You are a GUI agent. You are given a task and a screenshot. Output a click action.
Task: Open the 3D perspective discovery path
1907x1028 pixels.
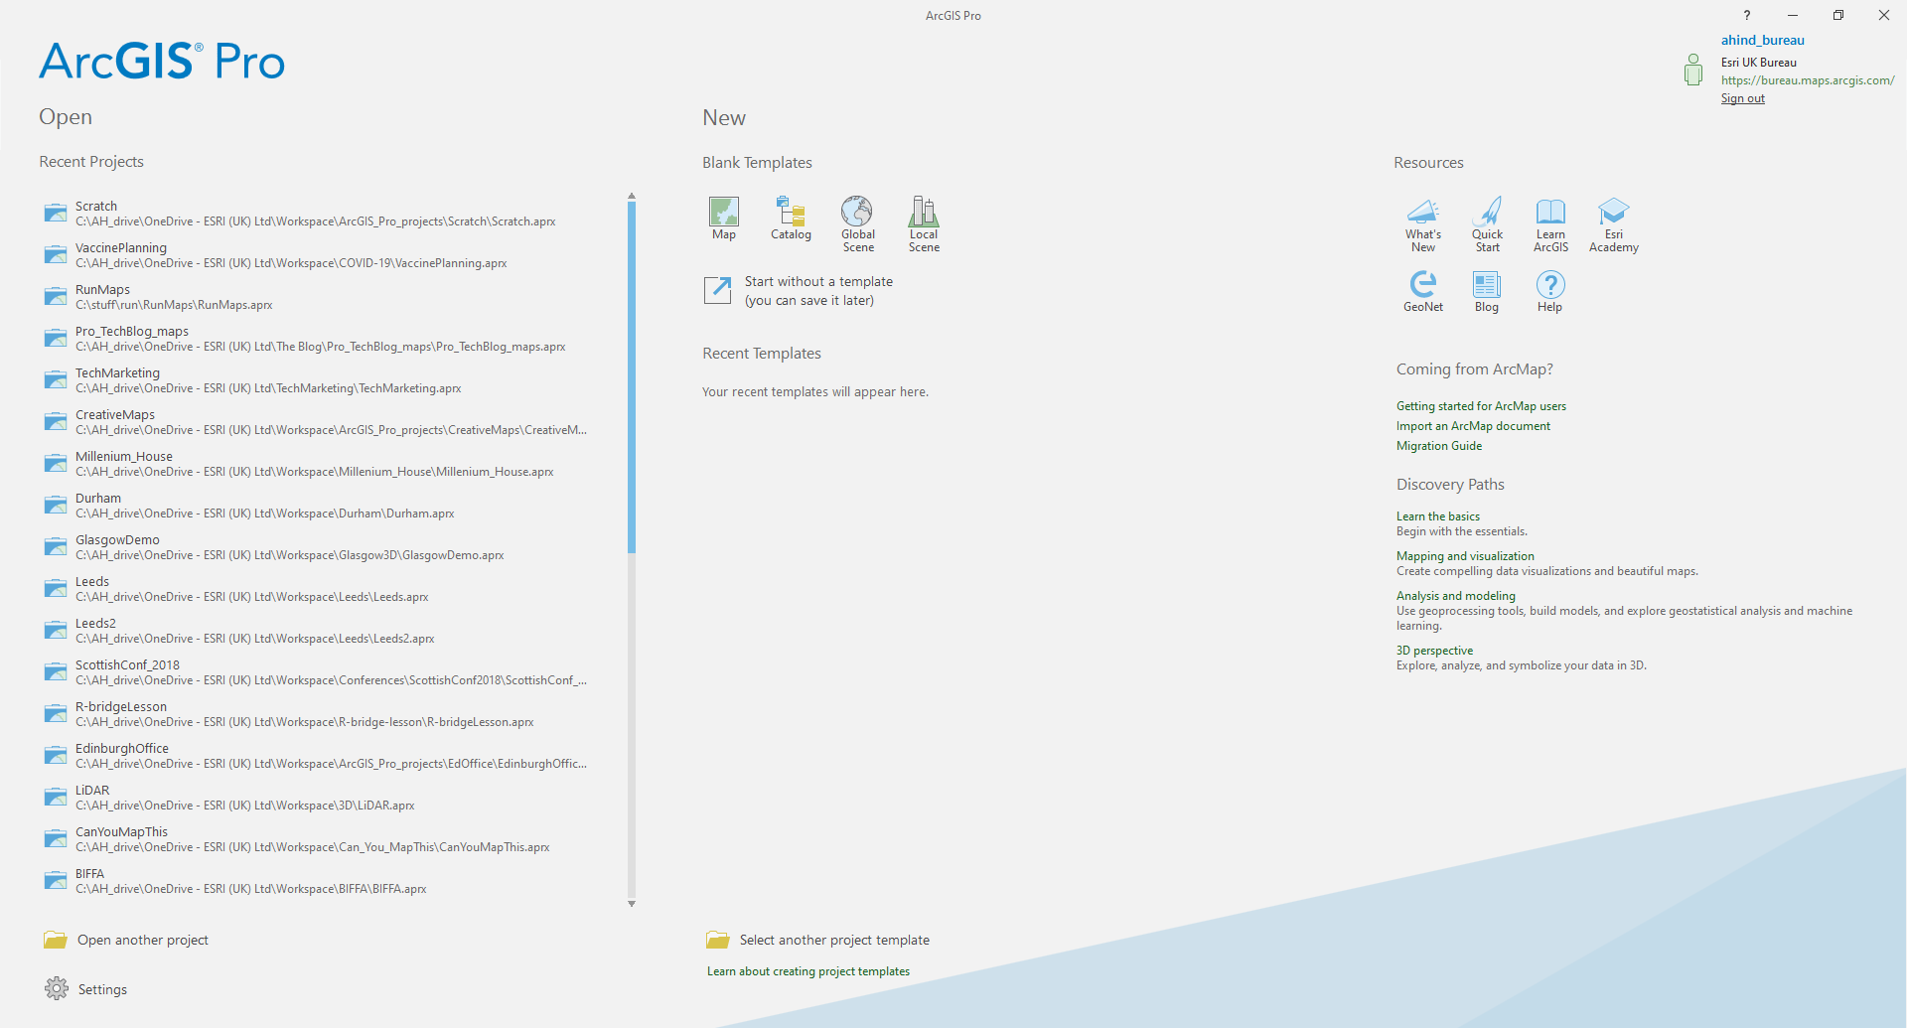(1435, 651)
